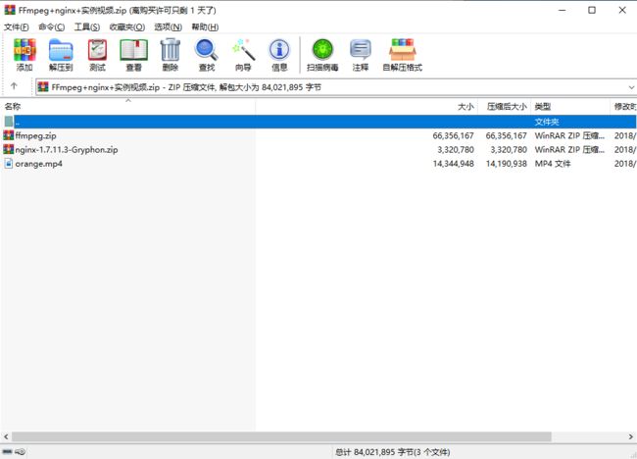Click size value 14,344,948 of orange.mp4

453,164
